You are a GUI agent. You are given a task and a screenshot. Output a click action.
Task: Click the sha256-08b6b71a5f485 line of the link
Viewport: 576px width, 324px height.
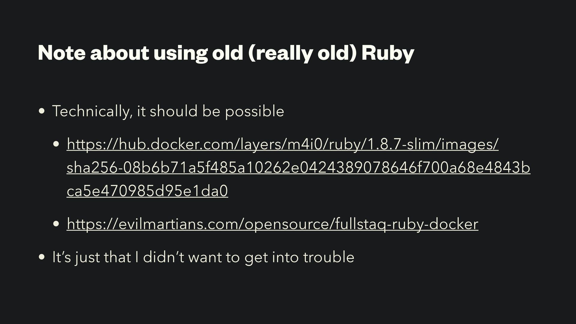coord(298,167)
